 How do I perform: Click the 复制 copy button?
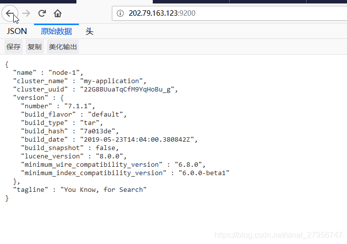tap(35, 47)
